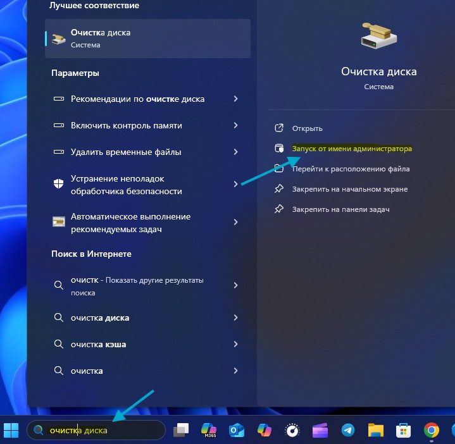Open the Copilot app from the taskbar
Viewport: 455px width, 444px height.
click(x=264, y=430)
